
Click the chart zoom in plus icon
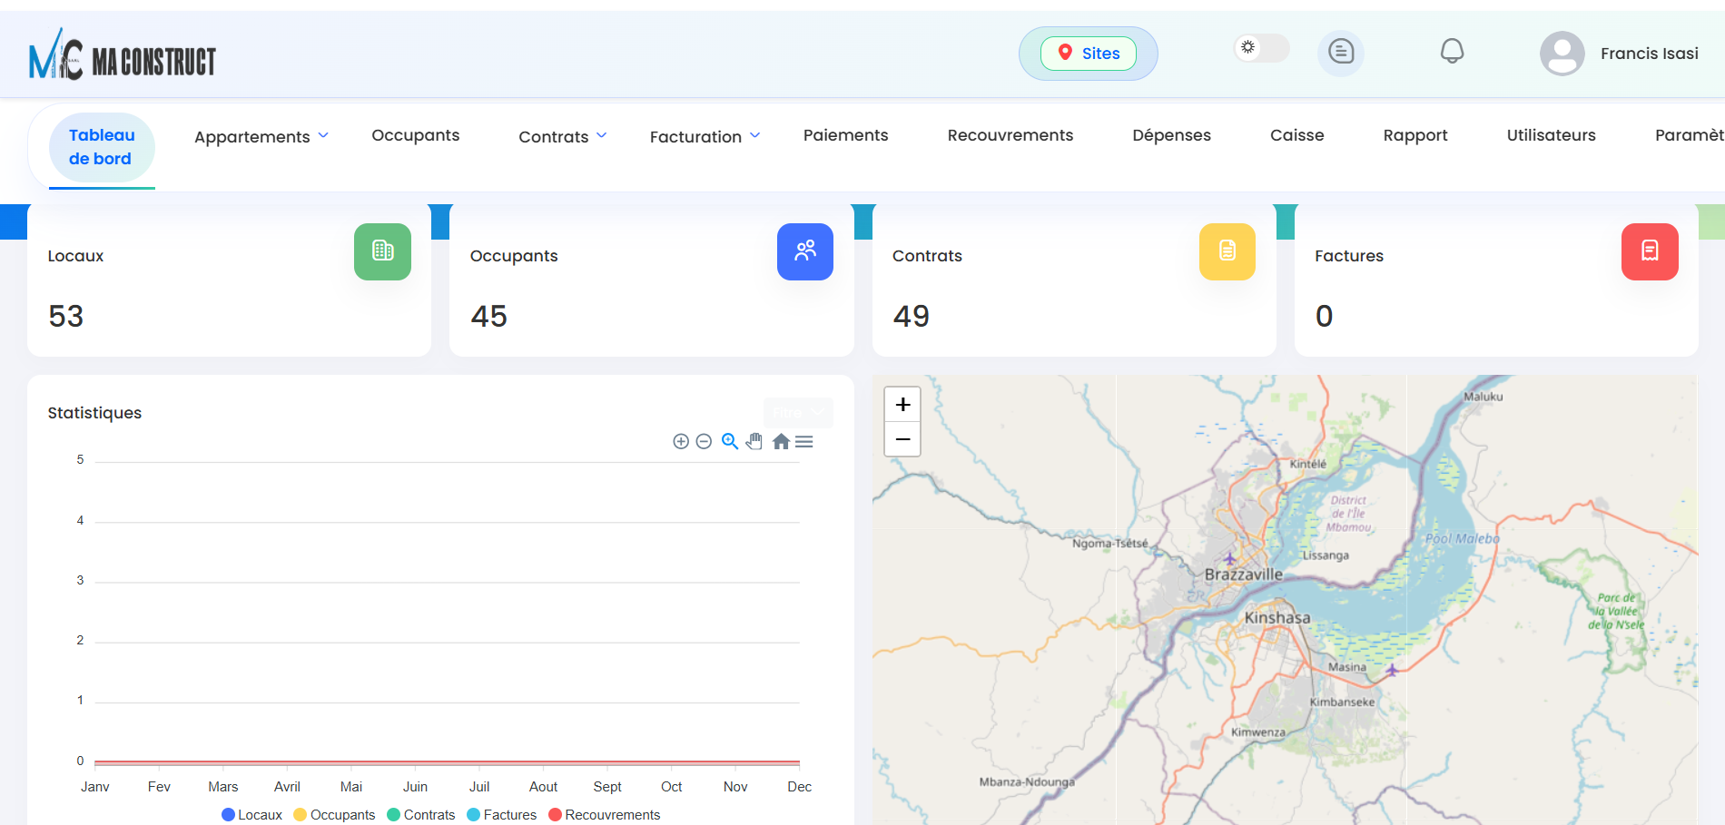coord(681,442)
